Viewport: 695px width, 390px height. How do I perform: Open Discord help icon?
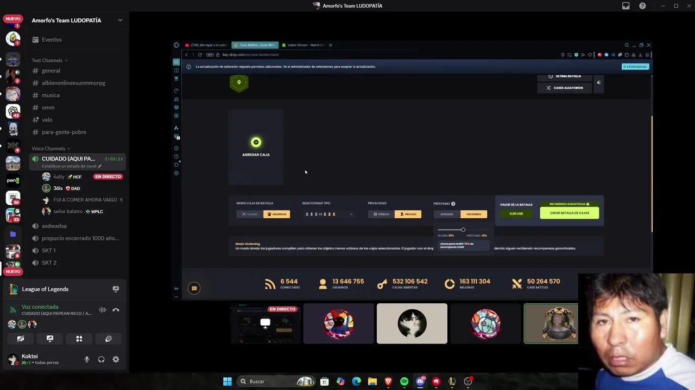coord(642,6)
